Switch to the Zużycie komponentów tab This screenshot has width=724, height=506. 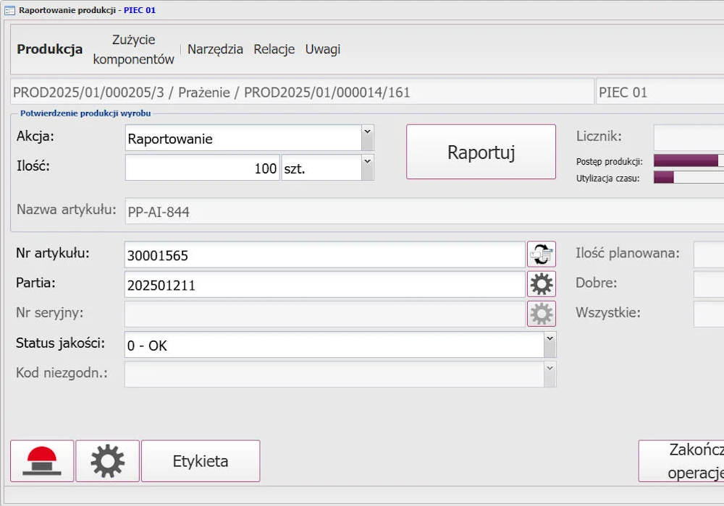tap(133, 50)
